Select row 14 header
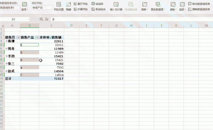Viewport: 213px width, 130px height. tap(2, 79)
